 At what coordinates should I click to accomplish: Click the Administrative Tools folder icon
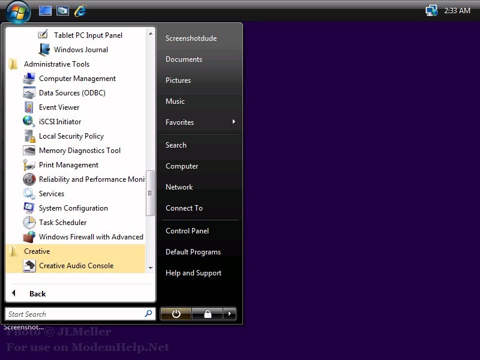(x=13, y=64)
